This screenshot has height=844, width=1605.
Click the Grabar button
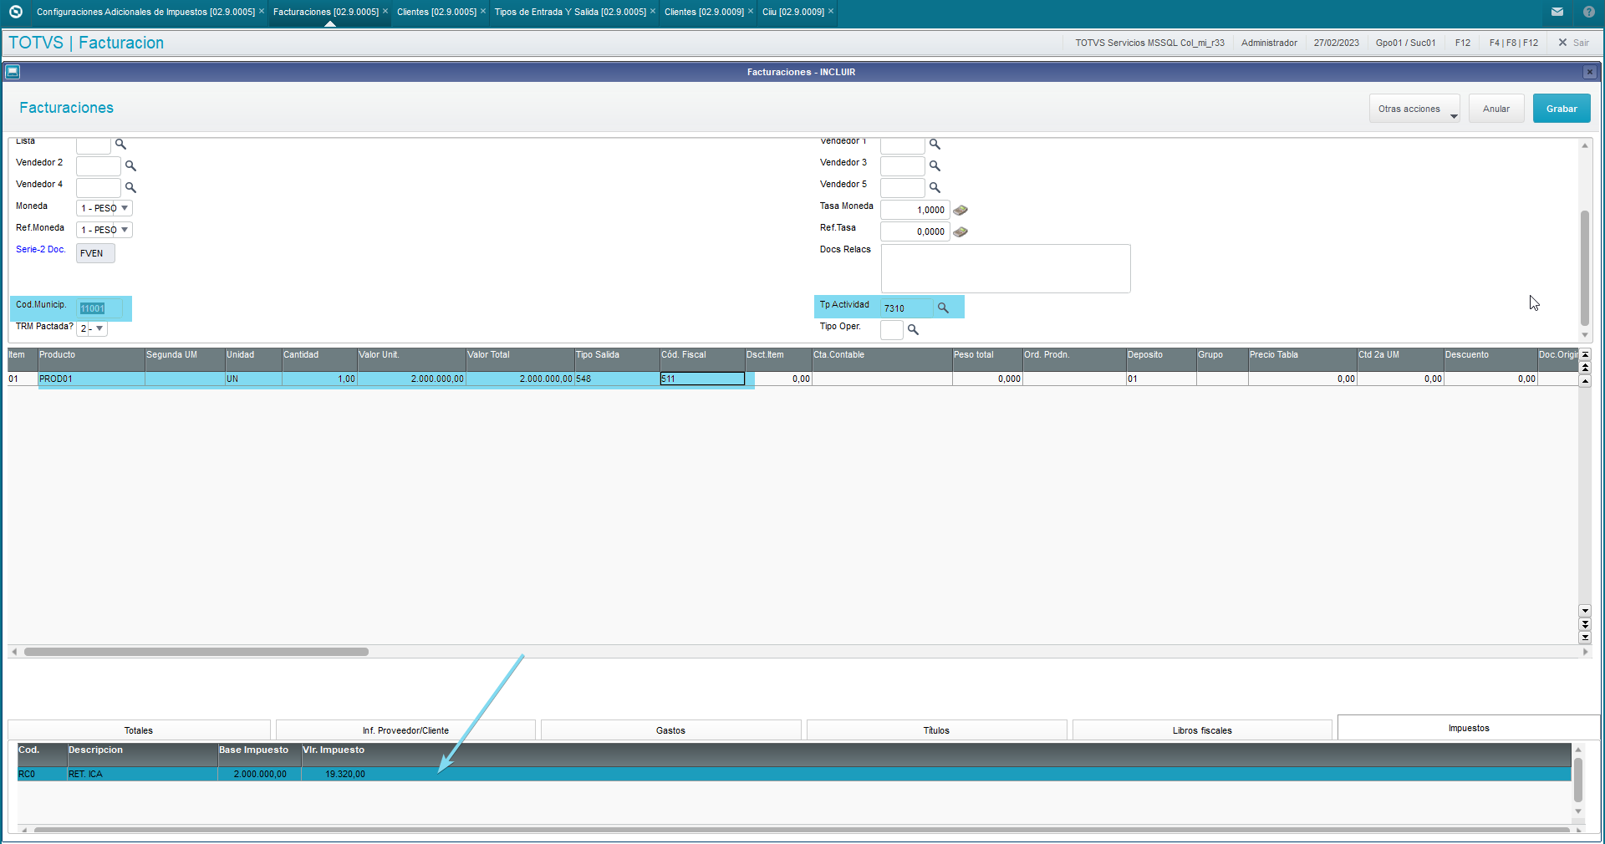coord(1562,109)
